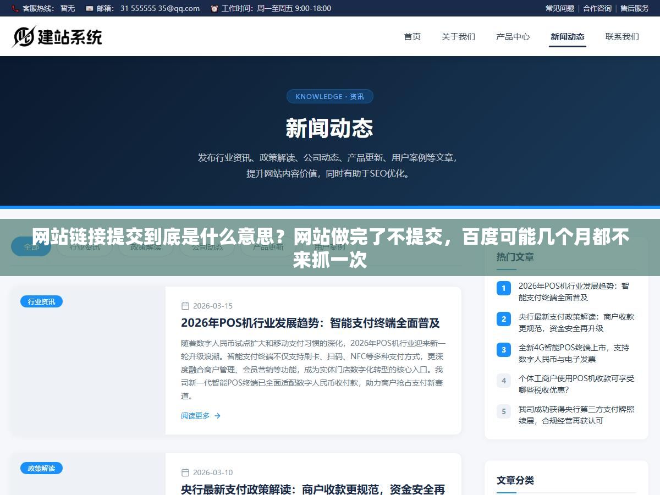
Task: Open article 央行最新支付政策解读：商户收款更规范
Action: pos(313,489)
